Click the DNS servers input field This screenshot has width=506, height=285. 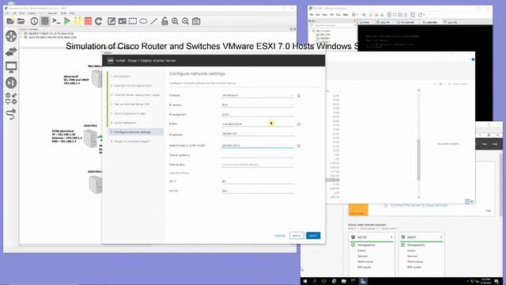tap(258, 165)
